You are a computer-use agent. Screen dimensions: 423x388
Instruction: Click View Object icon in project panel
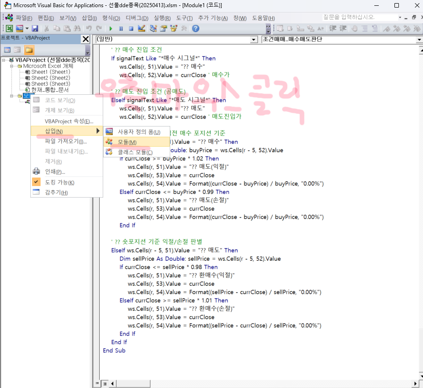click(x=17, y=50)
